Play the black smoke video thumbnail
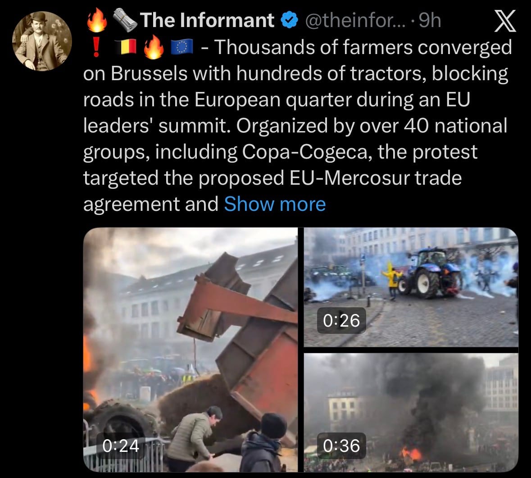Screen dimensions: 531x478 411,413
